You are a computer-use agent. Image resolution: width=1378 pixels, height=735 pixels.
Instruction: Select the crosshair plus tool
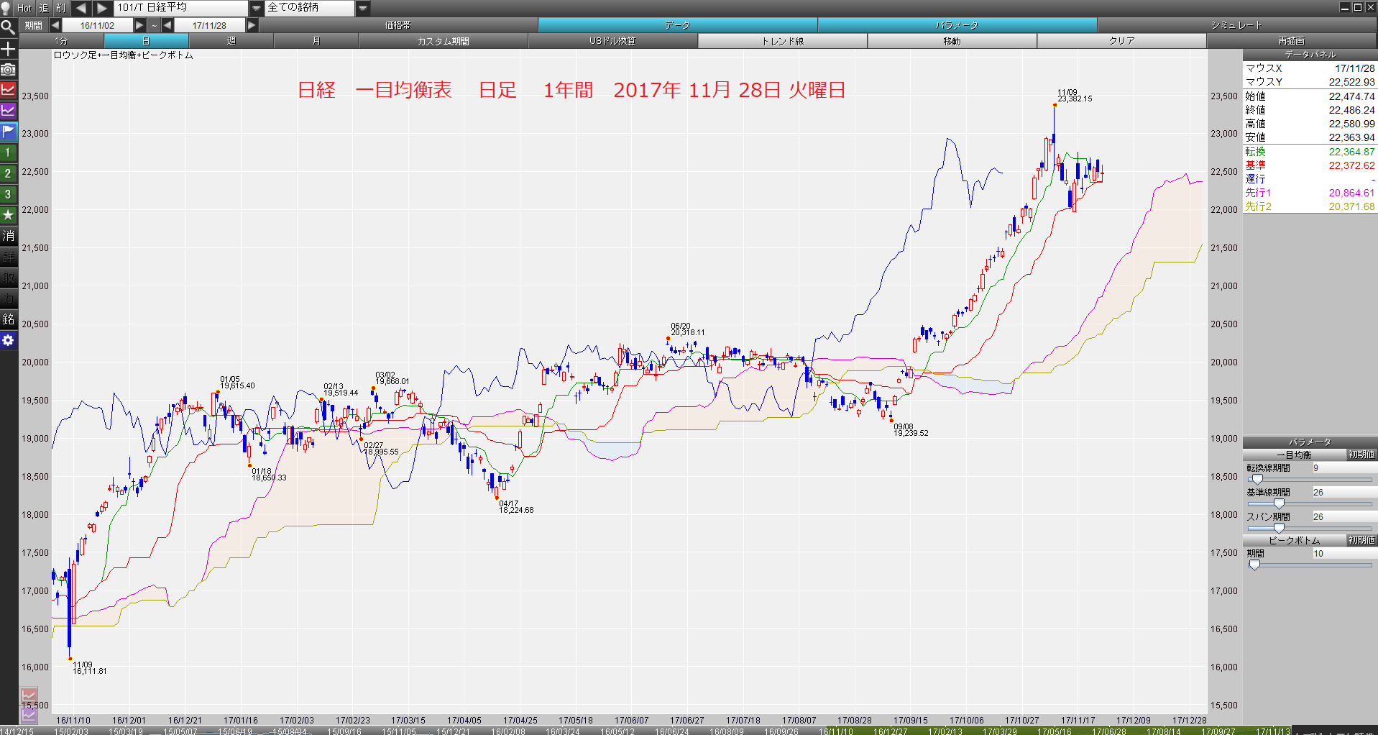(8, 49)
